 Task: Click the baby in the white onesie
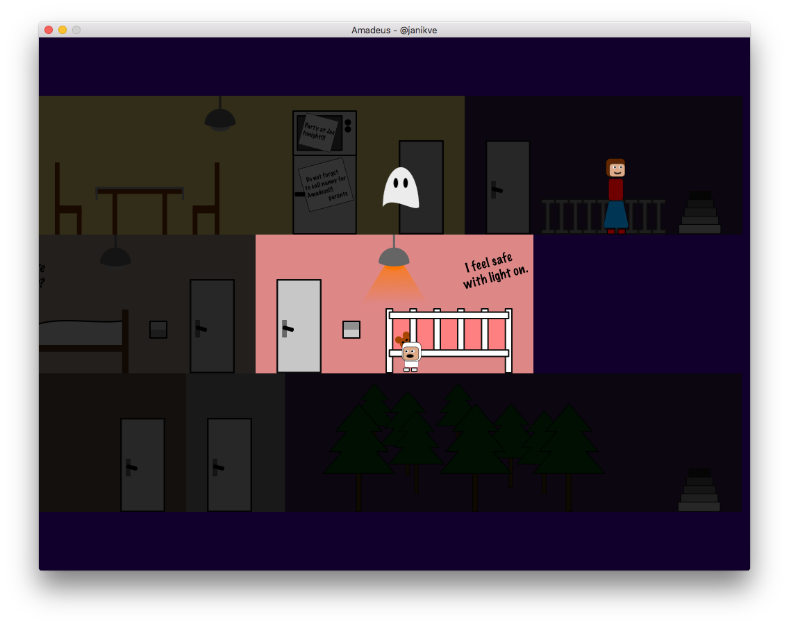point(410,357)
